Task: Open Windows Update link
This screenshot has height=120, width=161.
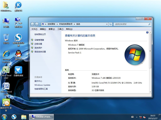Action: pos(42,85)
